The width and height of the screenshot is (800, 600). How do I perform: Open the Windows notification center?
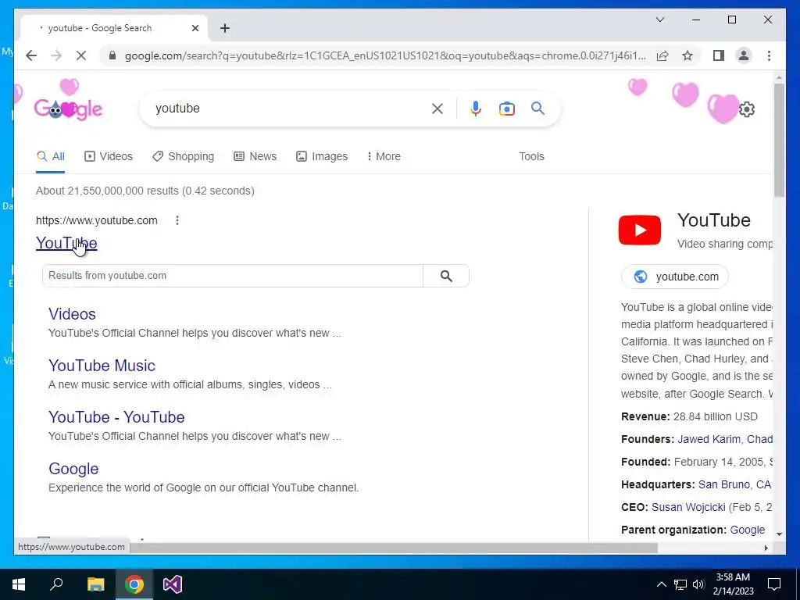[774, 584]
